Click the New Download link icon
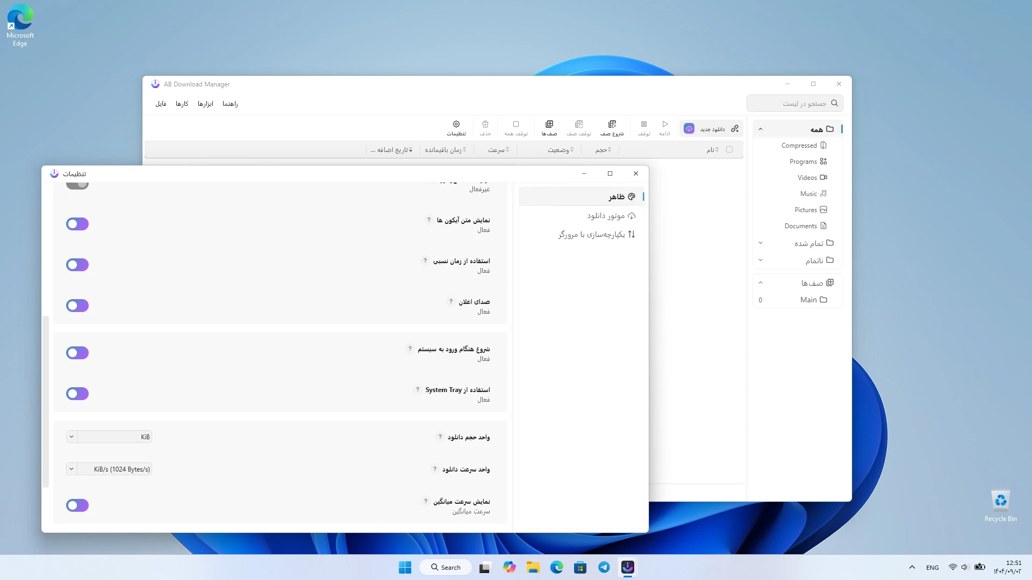Screen dimensions: 1032x580 point(735,129)
